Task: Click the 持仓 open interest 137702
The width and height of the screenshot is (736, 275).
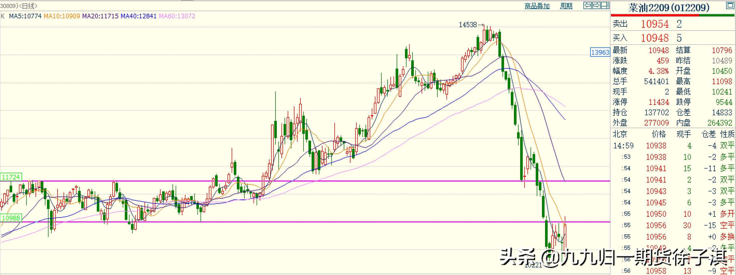Action: point(656,112)
